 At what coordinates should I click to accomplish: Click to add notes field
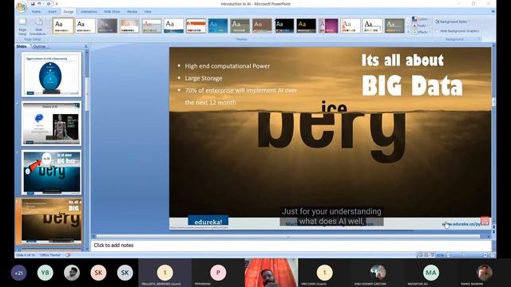pos(291,246)
